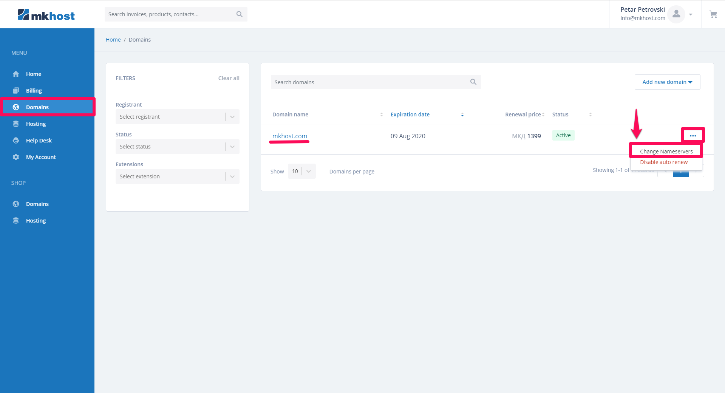This screenshot has width=725, height=393.
Task: Choose Change Nameservers from the menu
Action: (x=666, y=152)
